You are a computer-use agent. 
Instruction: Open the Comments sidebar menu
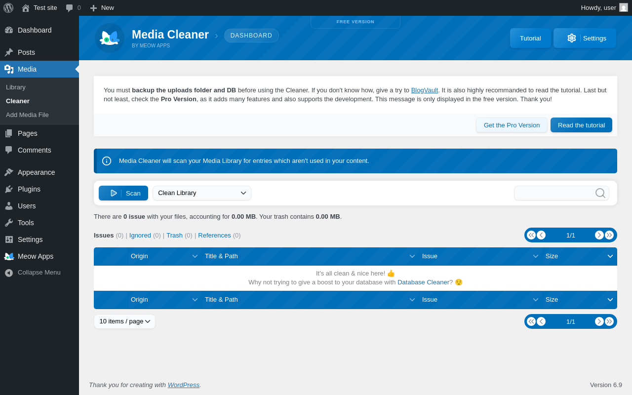coord(39,150)
